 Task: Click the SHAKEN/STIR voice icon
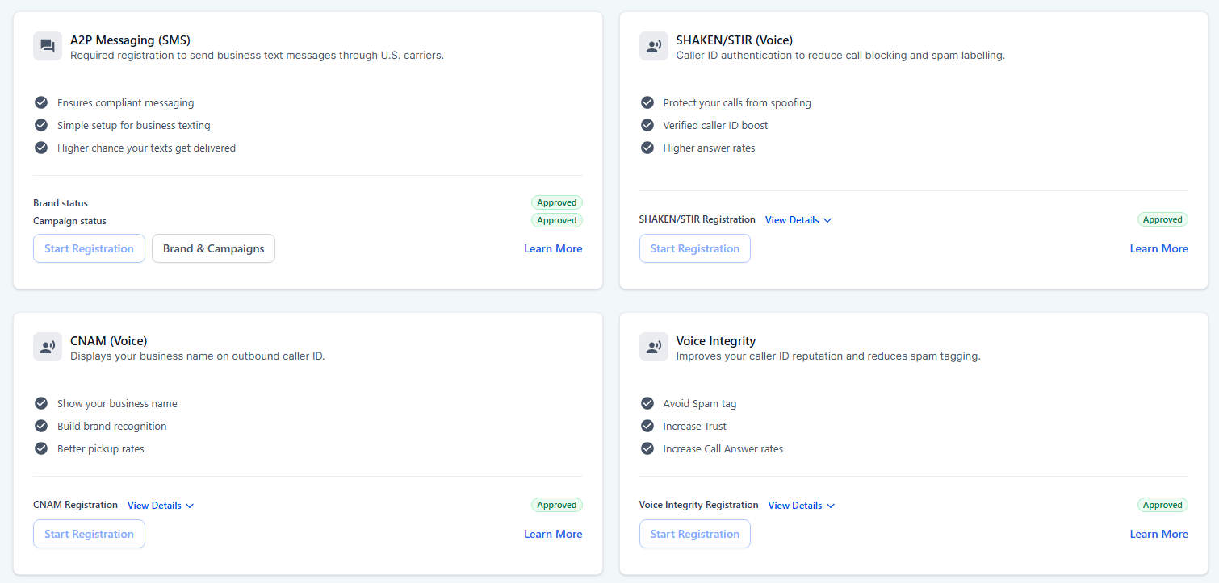(654, 46)
